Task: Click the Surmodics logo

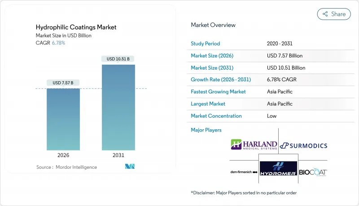Action: (x=303, y=145)
